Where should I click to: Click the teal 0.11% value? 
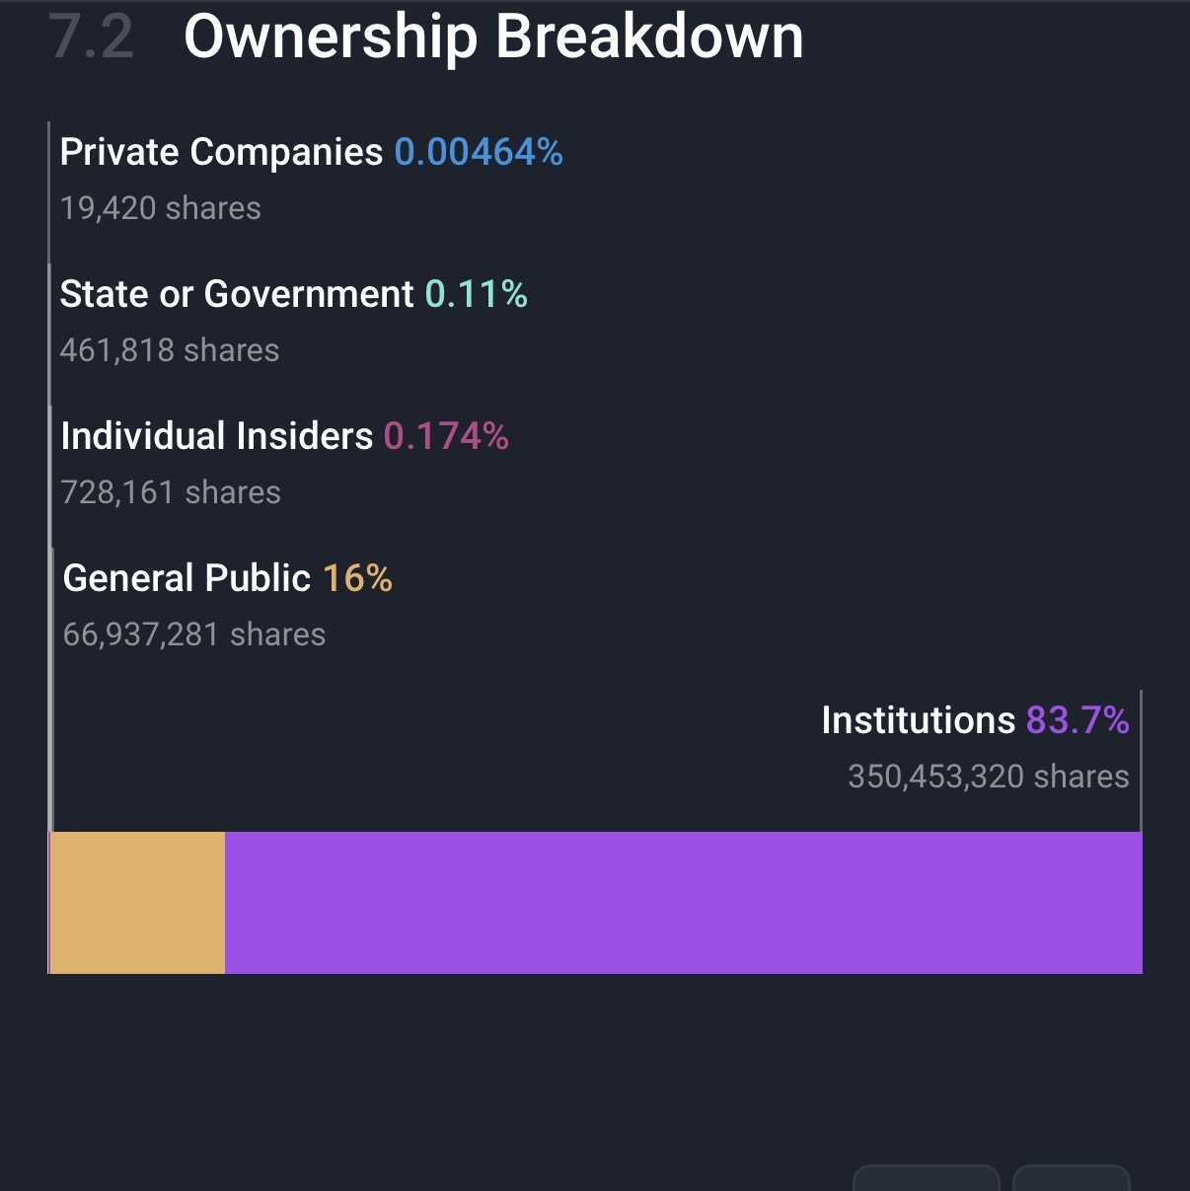pyautogui.click(x=476, y=294)
